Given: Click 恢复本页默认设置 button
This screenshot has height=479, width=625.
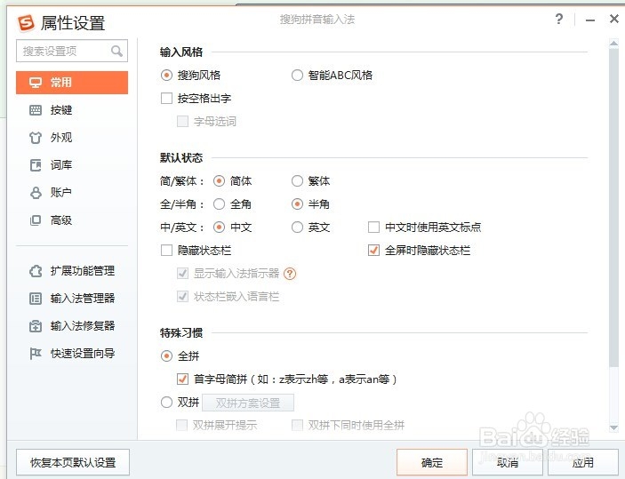Looking at the screenshot, I should pos(73,463).
